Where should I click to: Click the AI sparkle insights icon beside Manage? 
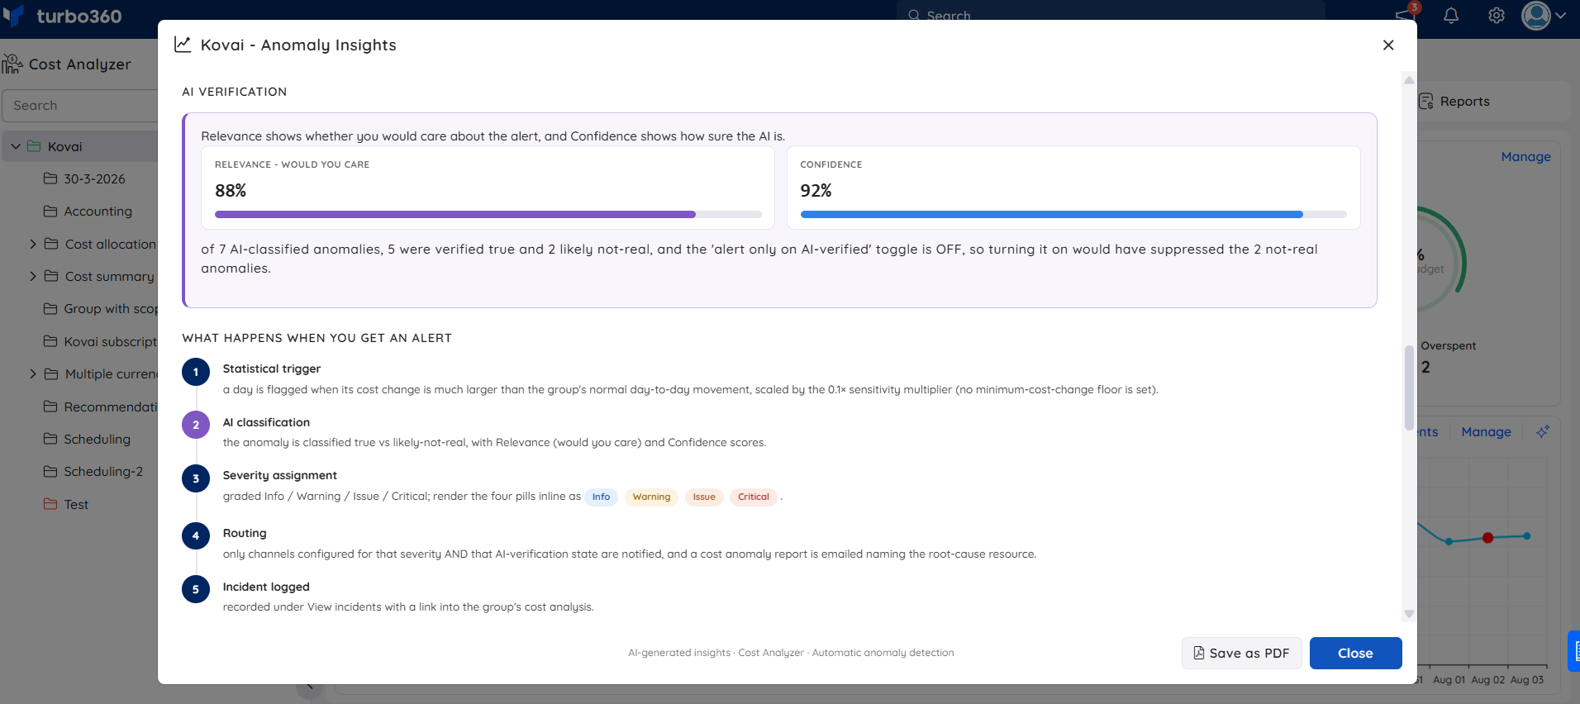1543,431
